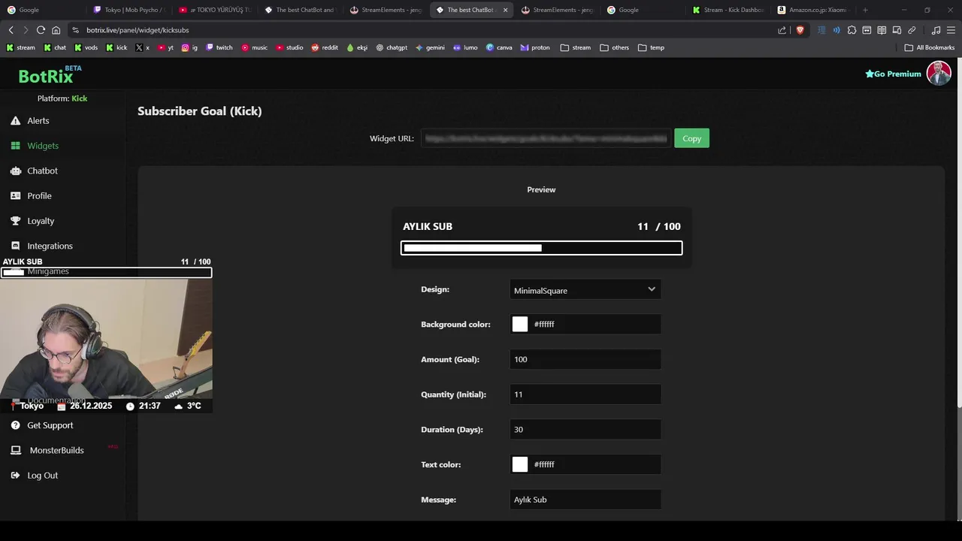Open the kick bookmark
Image resolution: width=962 pixels, height=541 pixels.
117,47
